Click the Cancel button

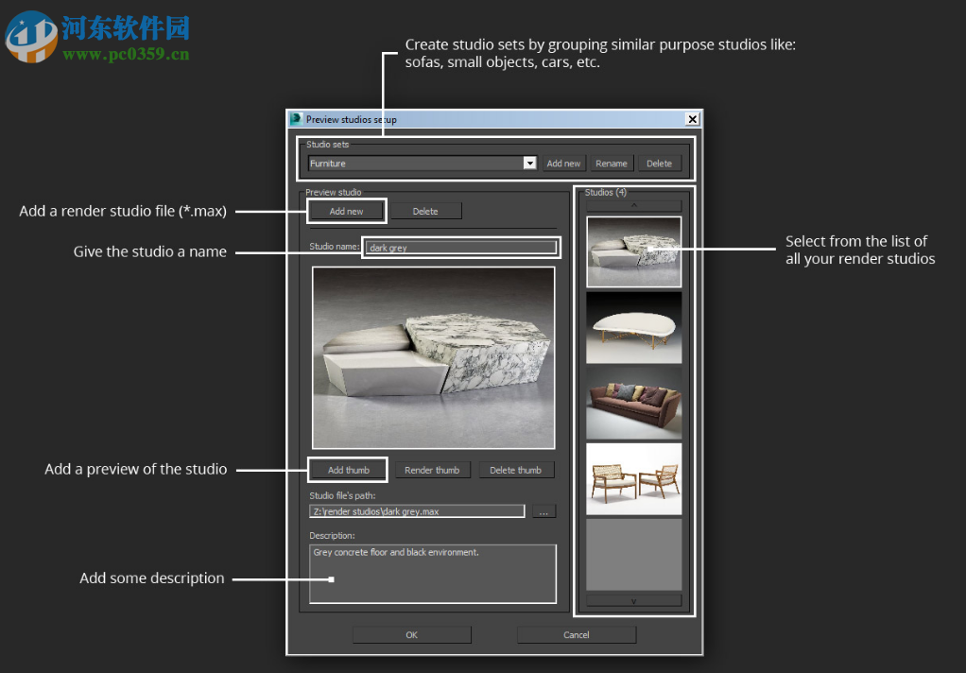click(x=576, y=634)
